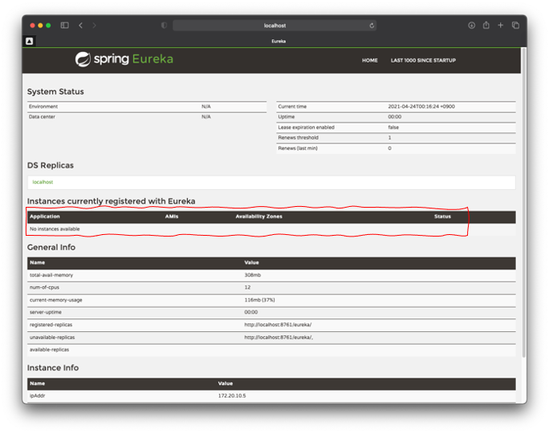
Task: Select the lease expiration value false
Action: [x=393, y=127]
